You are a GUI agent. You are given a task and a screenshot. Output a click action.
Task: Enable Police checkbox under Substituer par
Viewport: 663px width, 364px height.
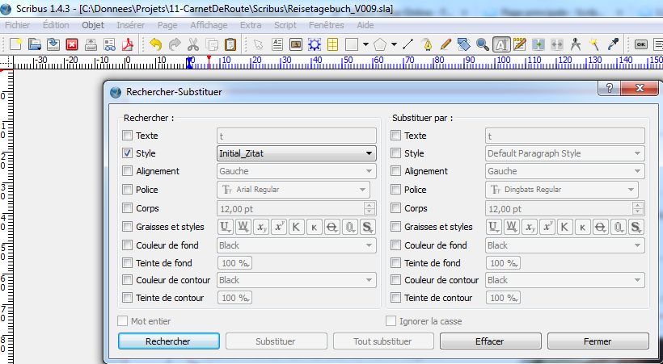395,189
